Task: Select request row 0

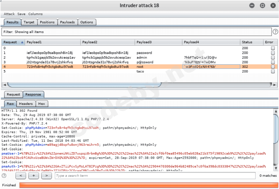Action: click(139, 48)
